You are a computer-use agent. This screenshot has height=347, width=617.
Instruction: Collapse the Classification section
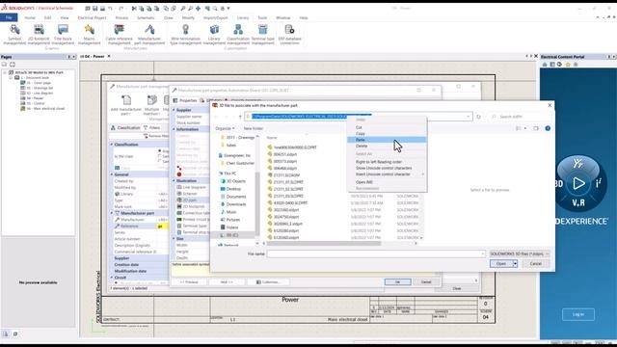coord(112,145)
